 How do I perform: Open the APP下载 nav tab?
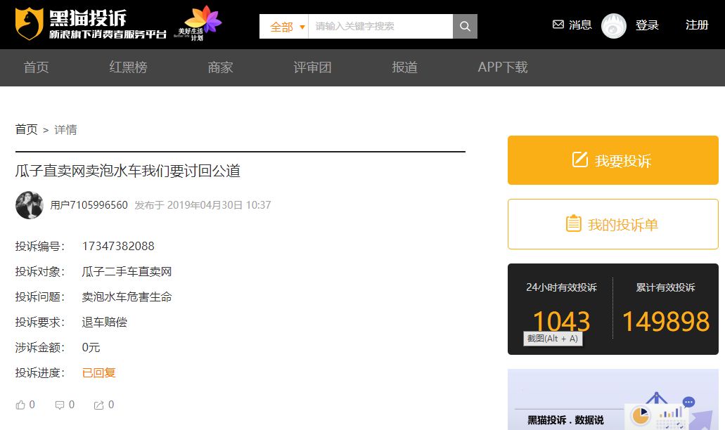click(503, 67)
